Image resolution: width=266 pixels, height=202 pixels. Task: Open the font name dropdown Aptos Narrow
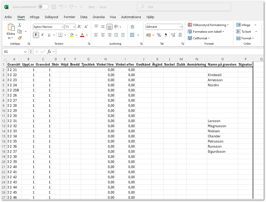click(x=63, y=27)
